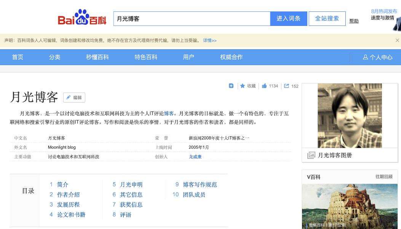This screenshot has height=229, width=401.
Task: Click the portrait photo thumbnail
Action: point(350,116)
